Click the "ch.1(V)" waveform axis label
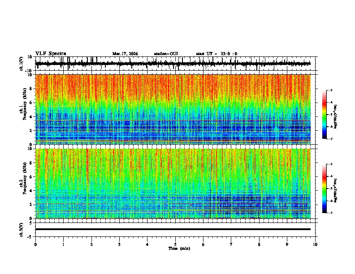 coord(22,64)
